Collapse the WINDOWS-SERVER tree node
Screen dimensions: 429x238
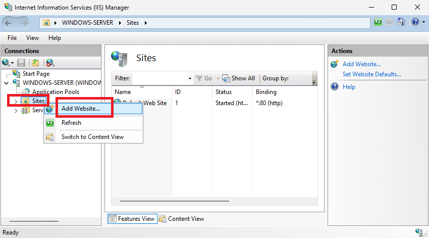click(x=7, y=83)
